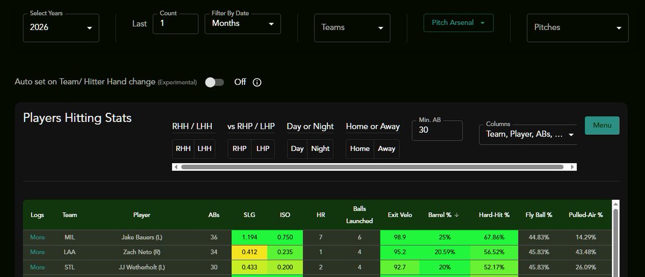The height and width of the screenshot is (277, 645).
Task: Filter by Night games
Action: pos(320,149)
